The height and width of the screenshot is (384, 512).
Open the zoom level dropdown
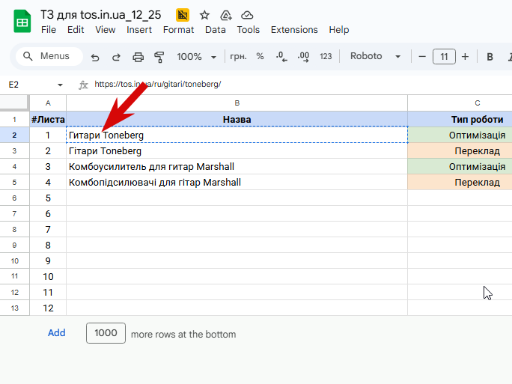coord(197,57)
